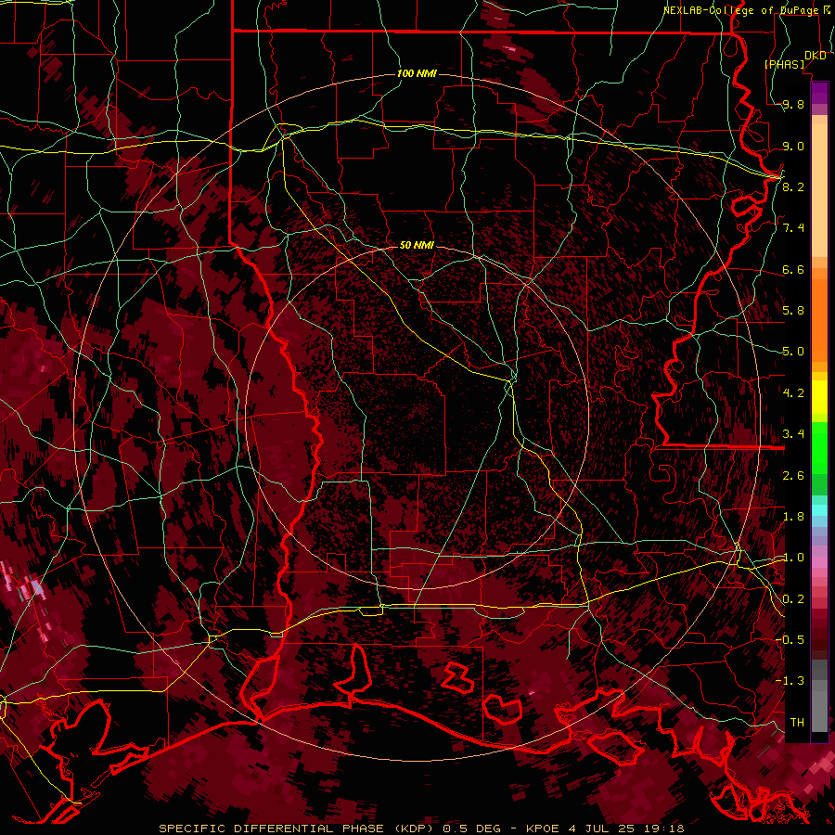Select the 9.0 value on the scale

click(x=793, y=146)
